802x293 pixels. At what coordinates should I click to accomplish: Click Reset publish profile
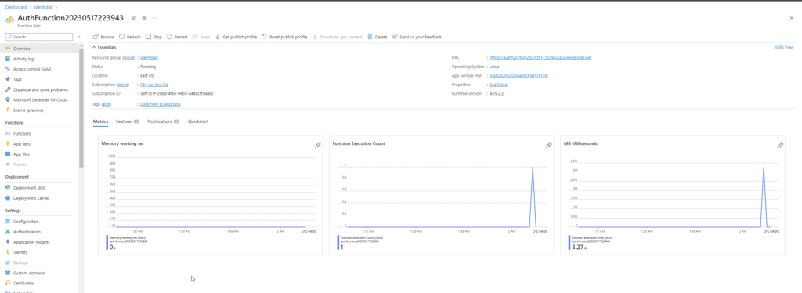point(284,37)
